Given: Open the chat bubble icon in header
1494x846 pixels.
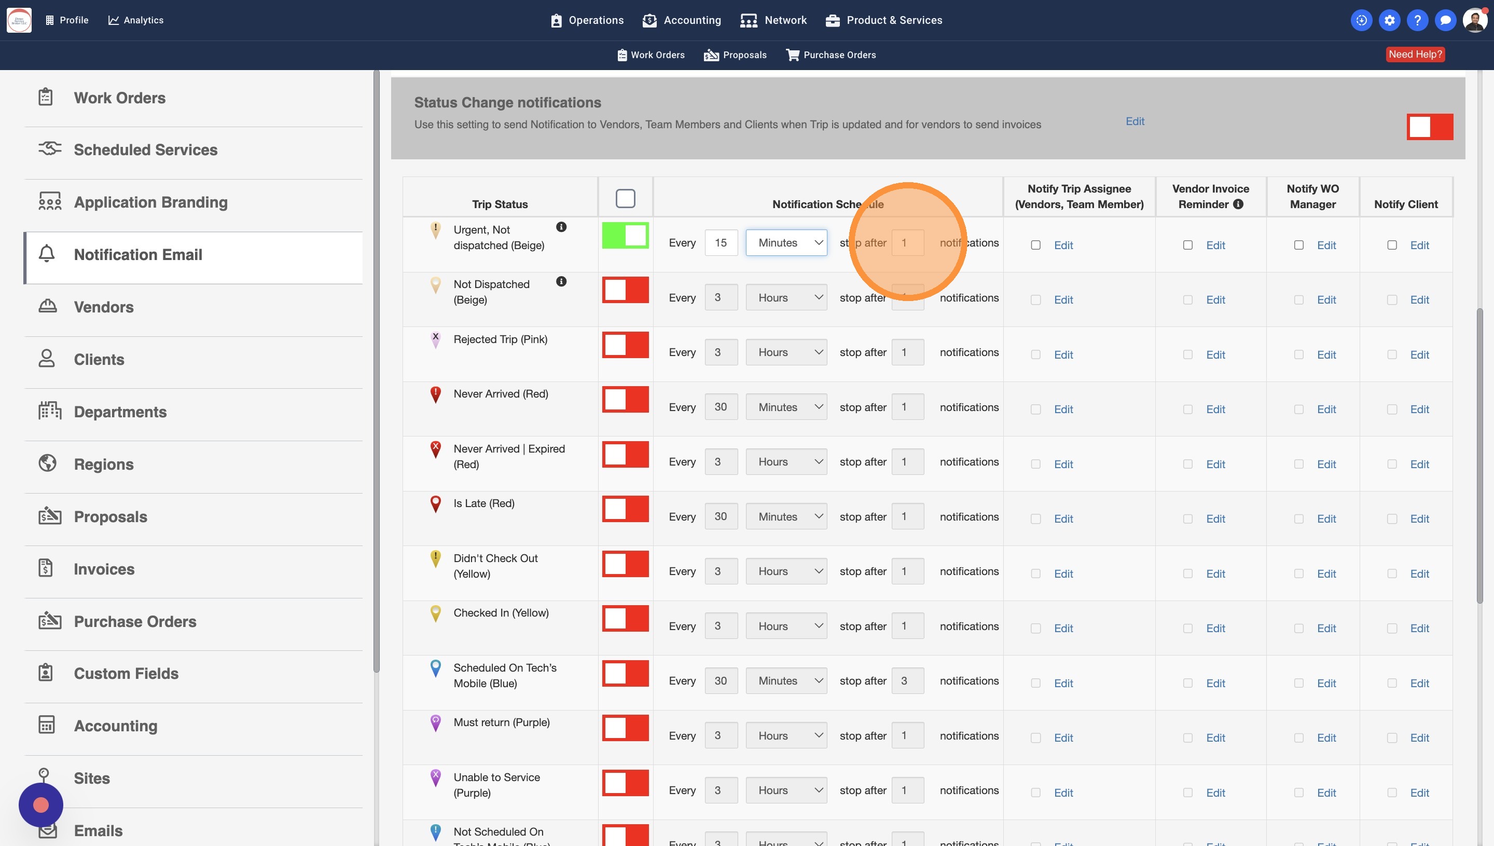Looking at the screenshot, I should pos(1445,20).
